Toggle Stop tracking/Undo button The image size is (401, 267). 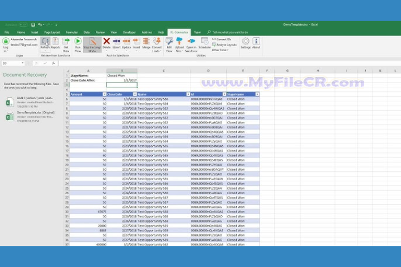point(92,44)
